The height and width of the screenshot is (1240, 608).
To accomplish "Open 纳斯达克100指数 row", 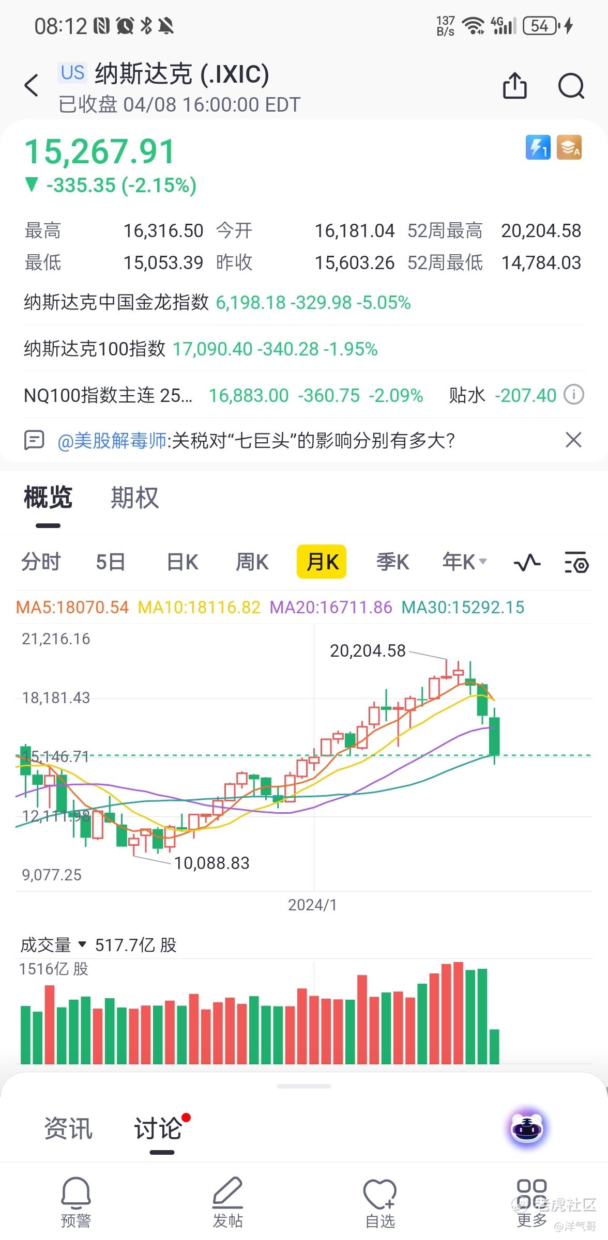I will [x=303, y=349].
